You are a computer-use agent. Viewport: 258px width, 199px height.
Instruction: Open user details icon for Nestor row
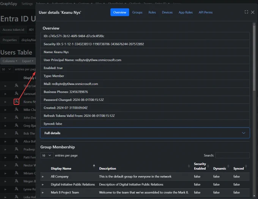click(16, 165)
